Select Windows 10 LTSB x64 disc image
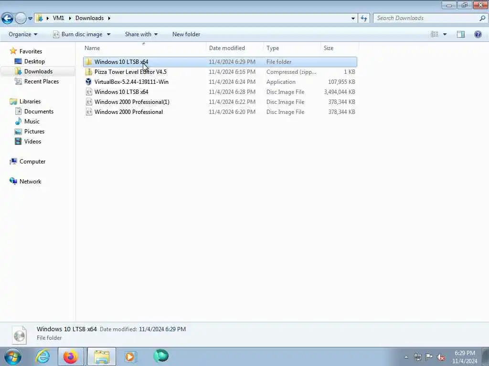This screenshot has width=489, height=366. pos(220,92)
